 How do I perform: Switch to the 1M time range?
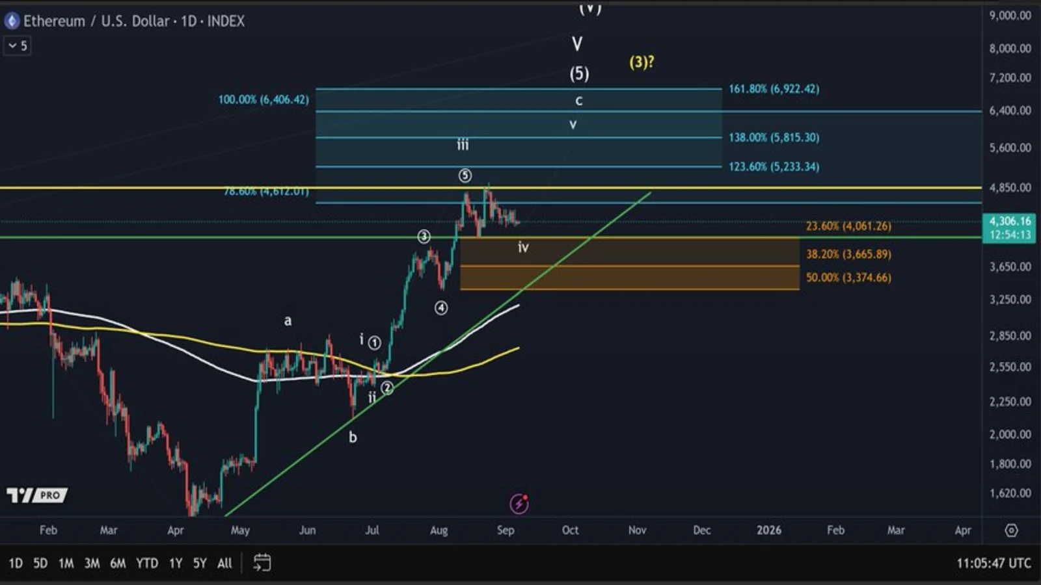coord(66,563)
